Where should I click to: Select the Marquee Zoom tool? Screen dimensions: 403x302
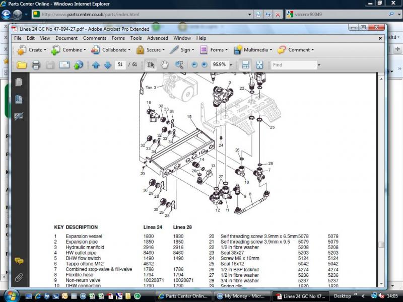tap(179, 65)
